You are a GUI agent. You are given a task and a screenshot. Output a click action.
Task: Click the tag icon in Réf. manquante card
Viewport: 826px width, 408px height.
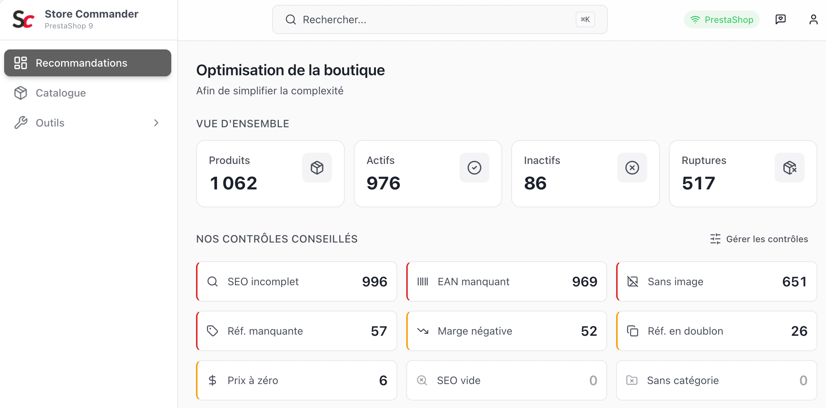click(x=212, y=331)
